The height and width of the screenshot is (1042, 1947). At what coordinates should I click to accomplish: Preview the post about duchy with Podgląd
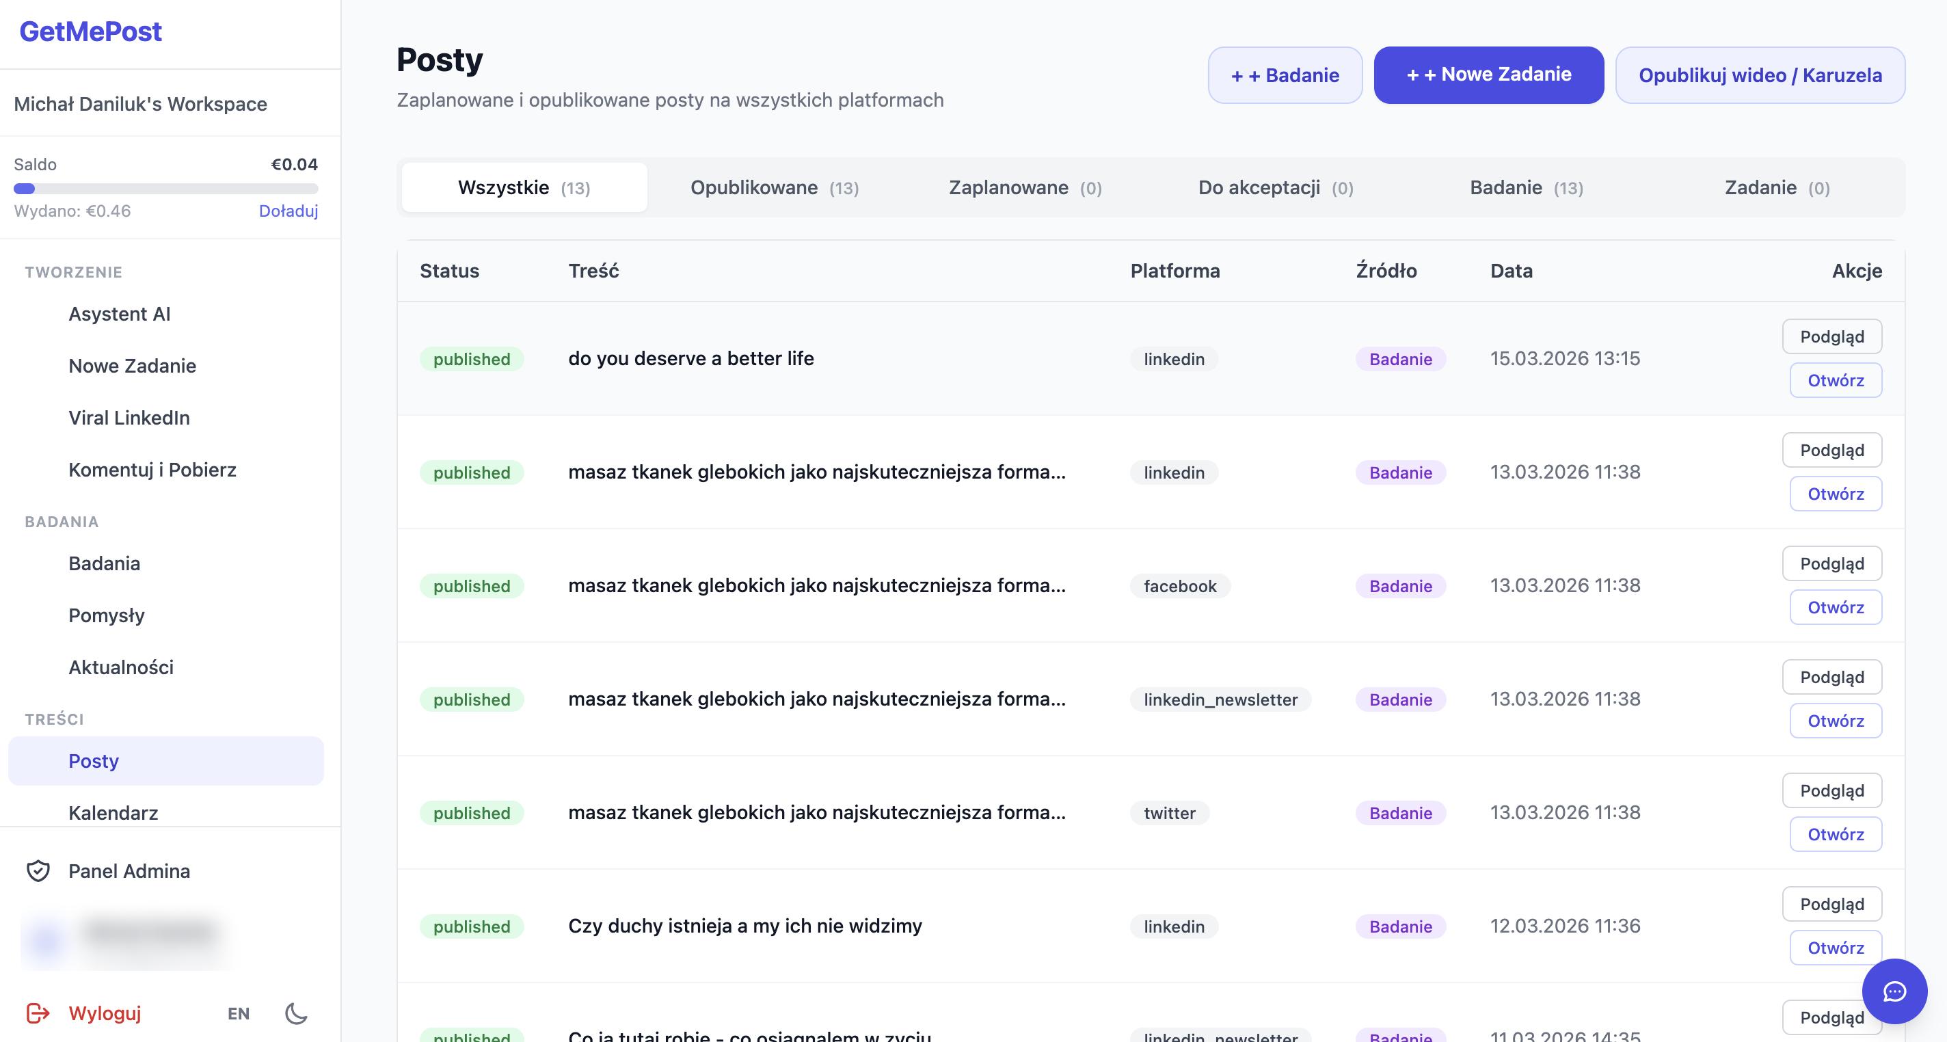(x=1831, y=904)
